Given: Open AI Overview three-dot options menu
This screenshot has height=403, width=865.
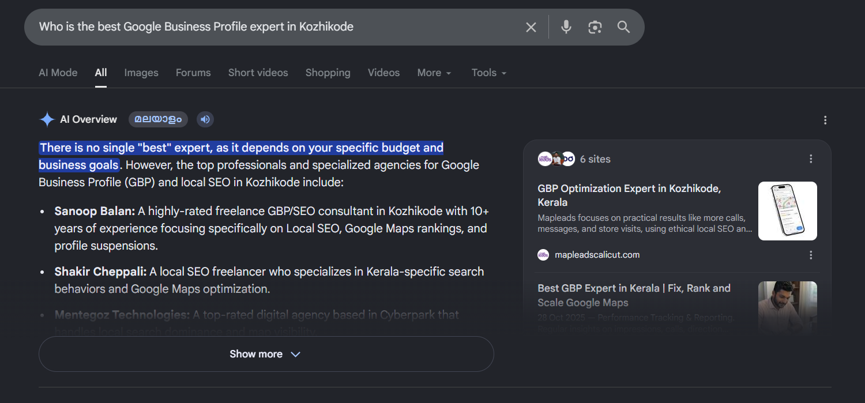Looking at the screenshot, I should click(825, 120).
